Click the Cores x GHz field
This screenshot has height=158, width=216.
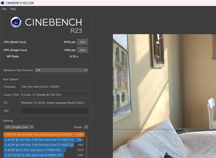coord(54,94)
